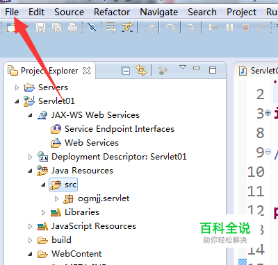This screenshot has width=278, height=265.
Task: Click the Print toolbar icon
Action: tap(72, 28)
